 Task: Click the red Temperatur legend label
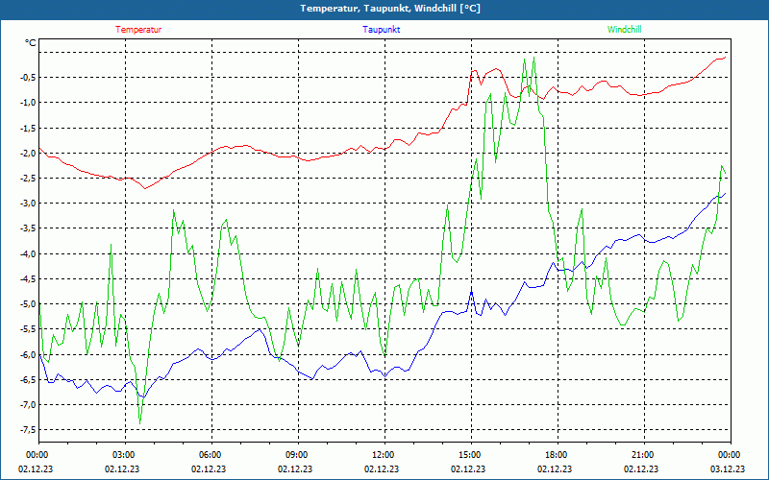pos(138,30)
